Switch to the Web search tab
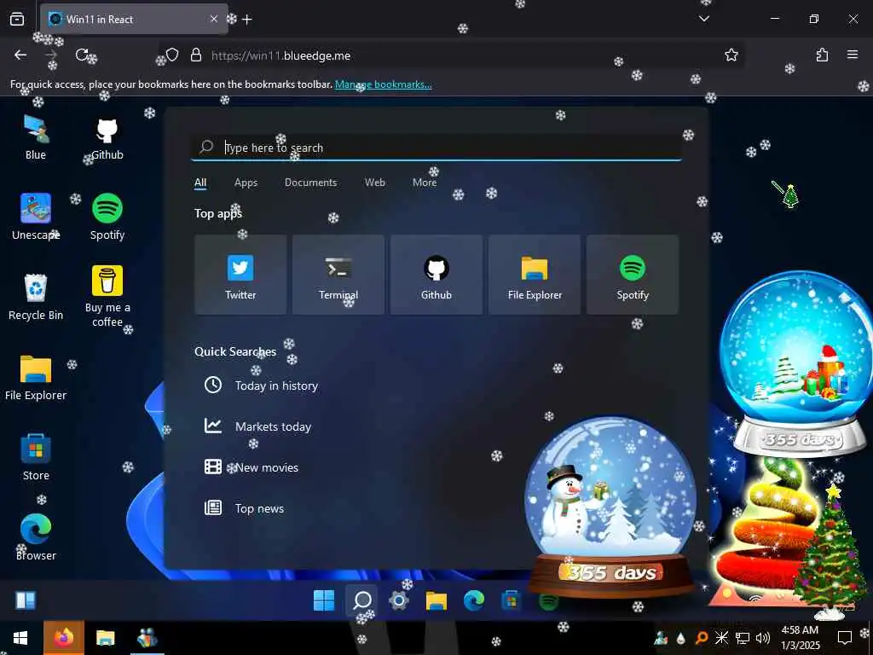 (x=375, y=183)
